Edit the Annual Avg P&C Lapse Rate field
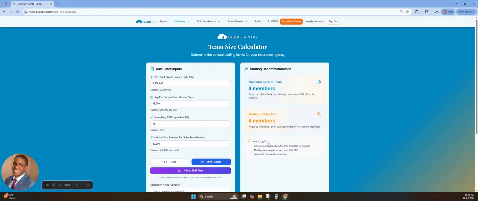 [190, 124]
